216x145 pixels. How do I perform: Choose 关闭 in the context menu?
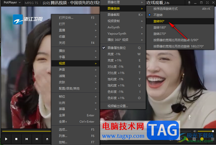pos(76,43)
